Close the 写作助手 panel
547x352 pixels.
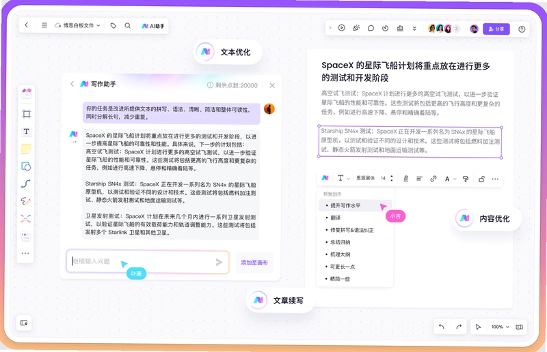(x=272, y=85)
